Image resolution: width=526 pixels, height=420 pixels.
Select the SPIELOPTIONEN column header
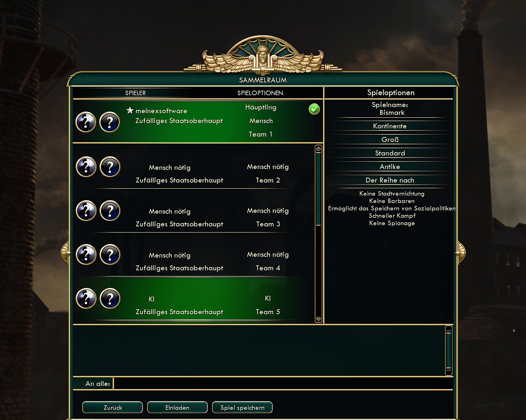point(260,93)
